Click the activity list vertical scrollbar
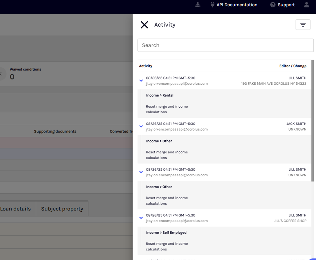The width and height of the screenshot is (316, 260). (312, 121)
